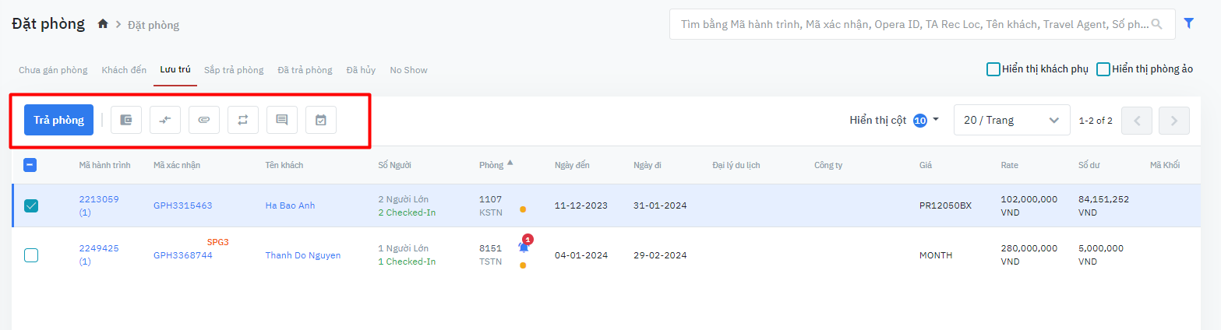Go to the home breadcrumb icon
This screenshot has height=330, width=1221.
click(103, 24)
